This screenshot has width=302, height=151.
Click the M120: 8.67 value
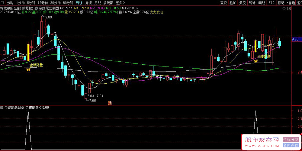(x=130, y=8)
